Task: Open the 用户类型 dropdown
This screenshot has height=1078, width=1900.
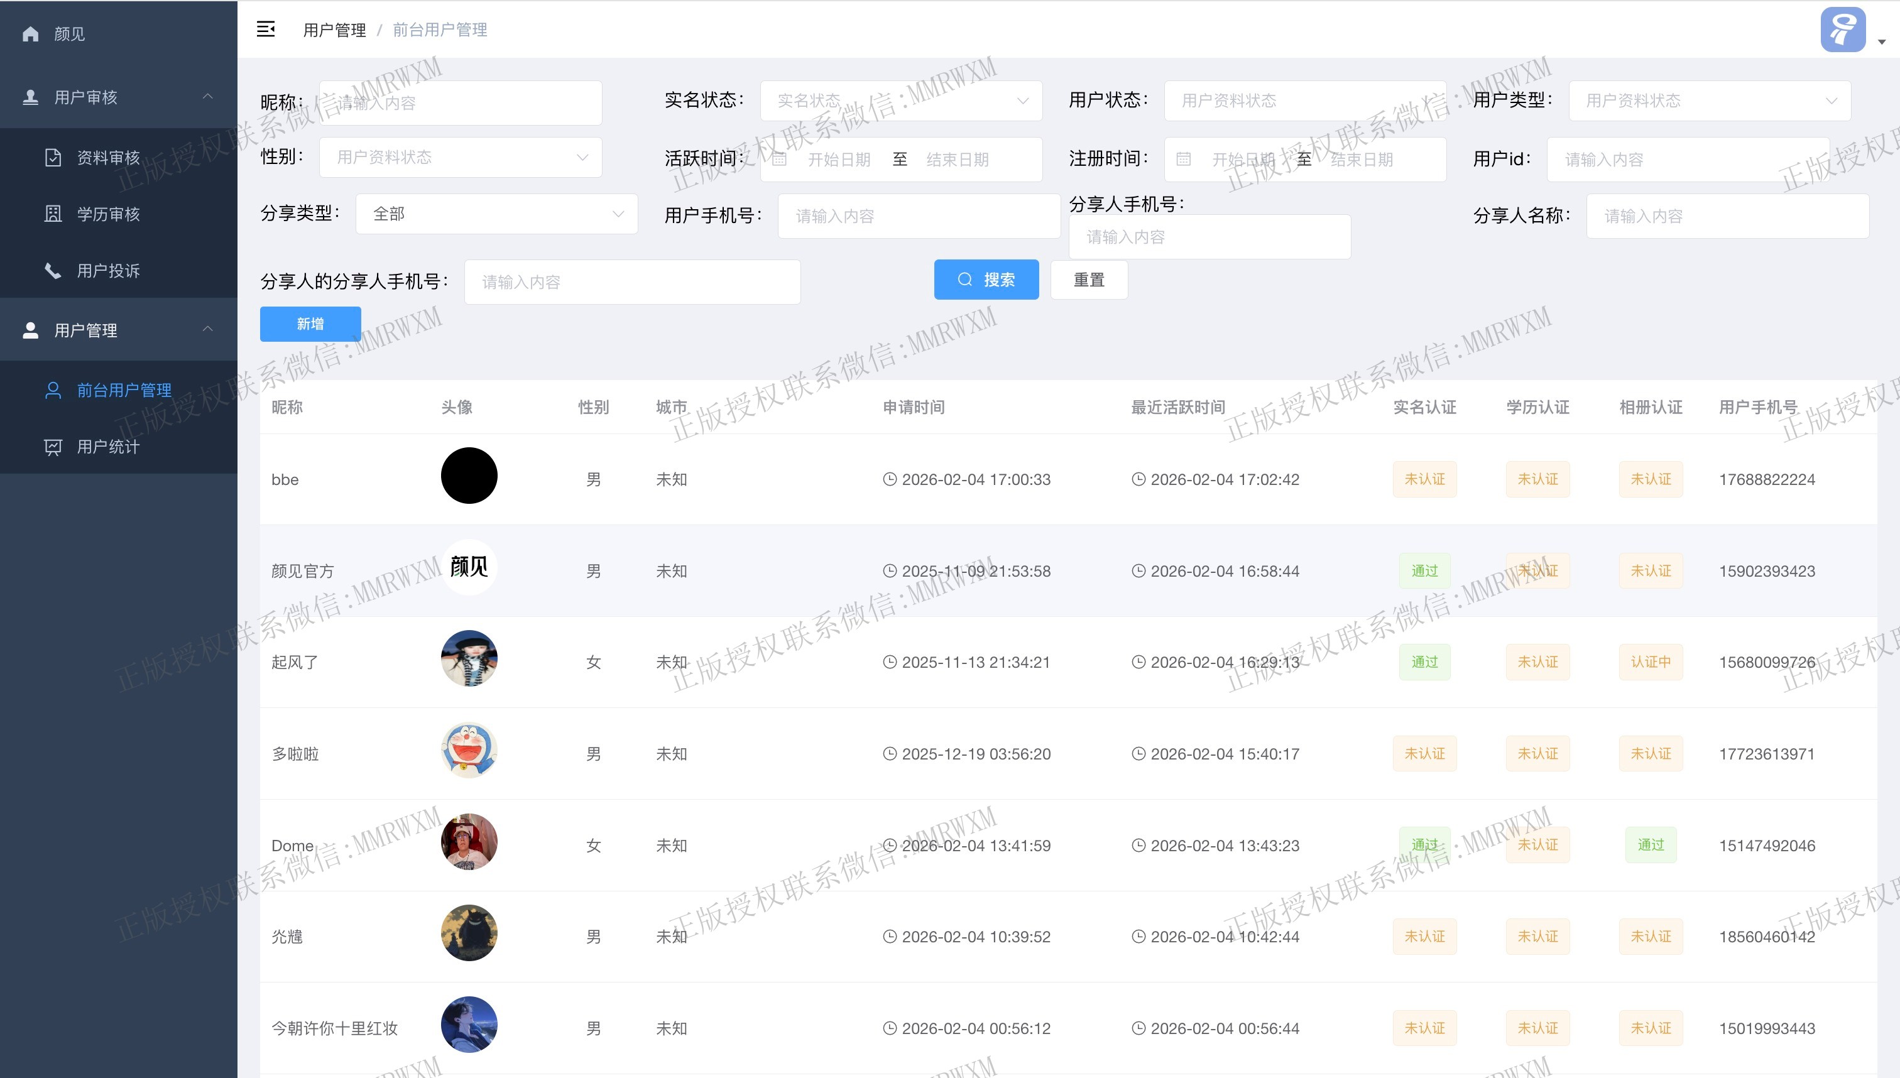Action: click(x=1709, y=101)
